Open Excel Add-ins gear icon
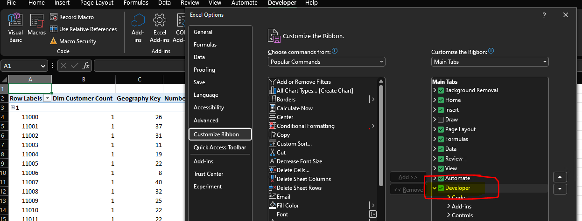 point(160,20)
